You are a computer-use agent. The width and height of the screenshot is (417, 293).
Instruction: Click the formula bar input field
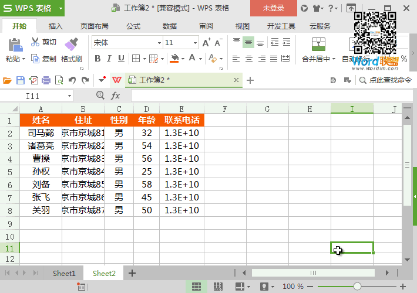(x=272, y=96)
